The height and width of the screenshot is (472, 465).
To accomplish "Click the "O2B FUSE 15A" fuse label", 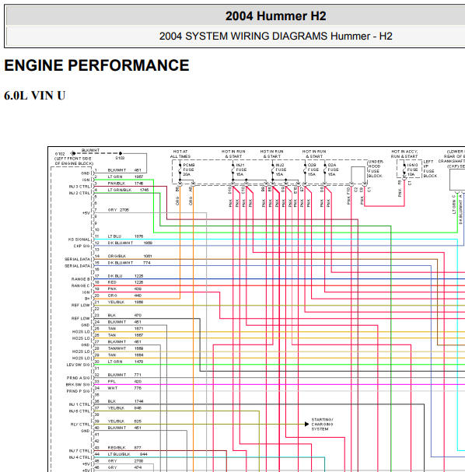I will tap(313, 170).
